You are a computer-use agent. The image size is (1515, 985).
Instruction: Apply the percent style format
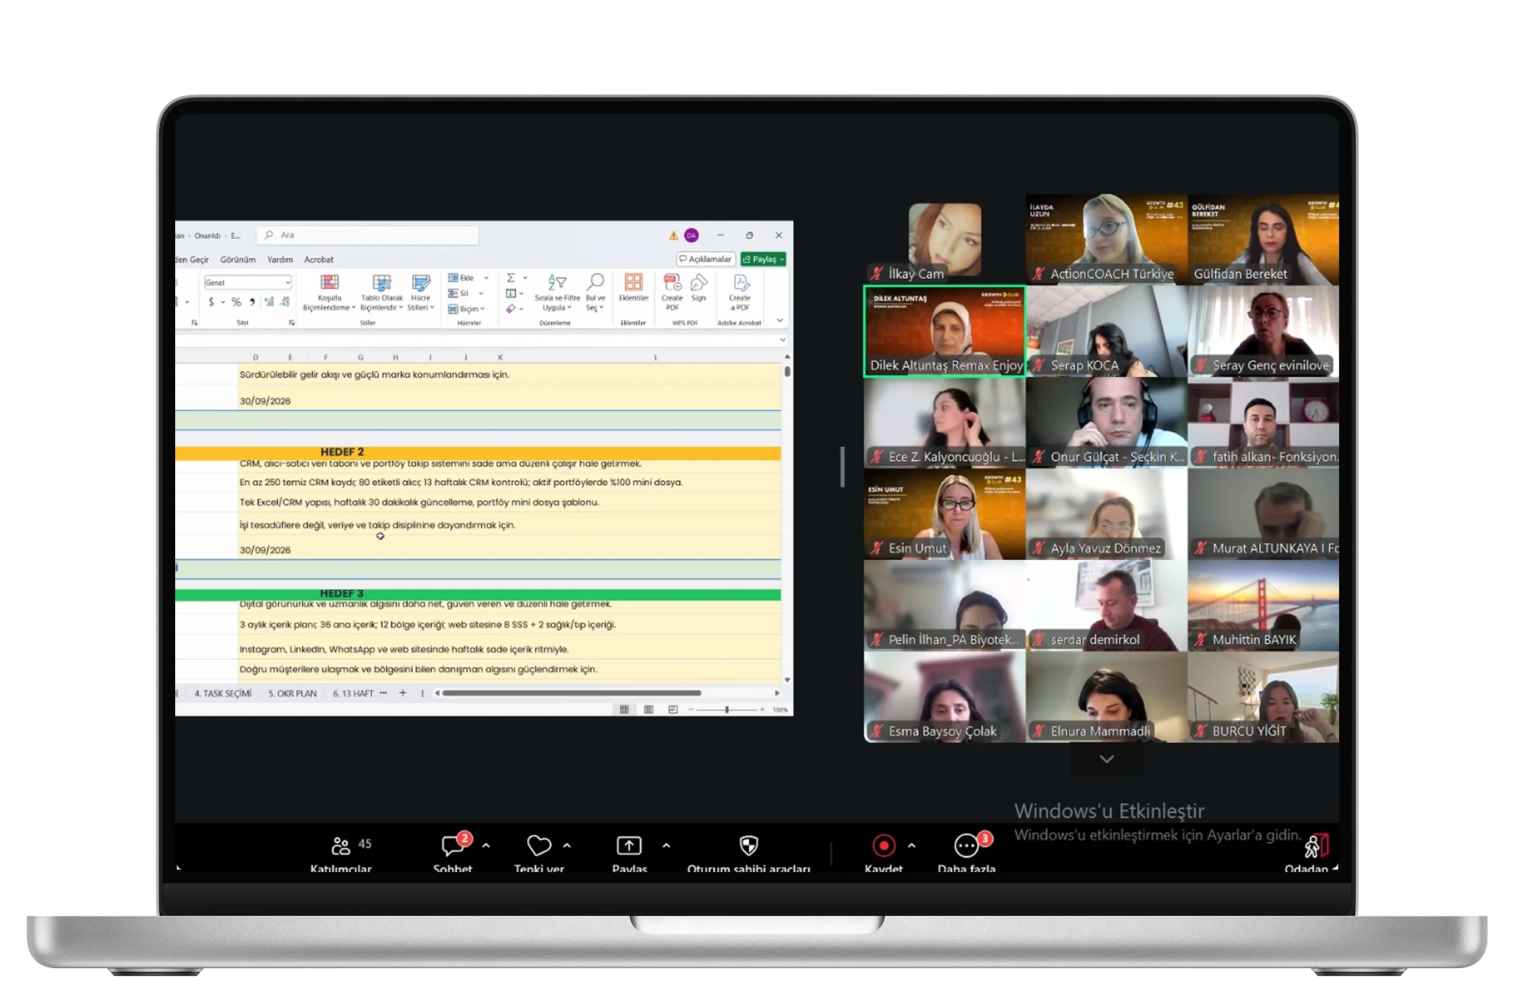pyautogui.click(x=236, y=302)
